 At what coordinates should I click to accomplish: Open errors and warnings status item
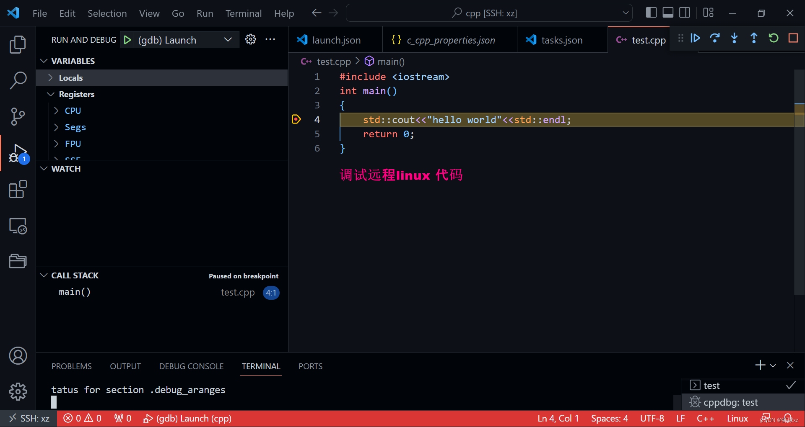pyautogui.click(x=82, y=418)
